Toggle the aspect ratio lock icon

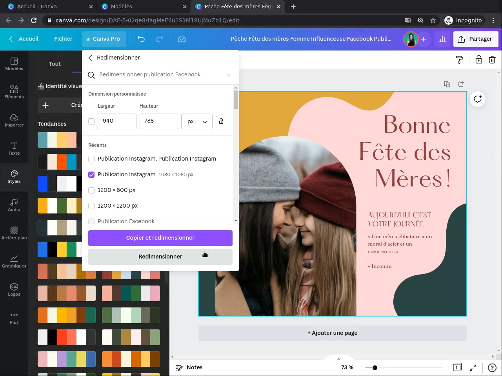(221, 121)
